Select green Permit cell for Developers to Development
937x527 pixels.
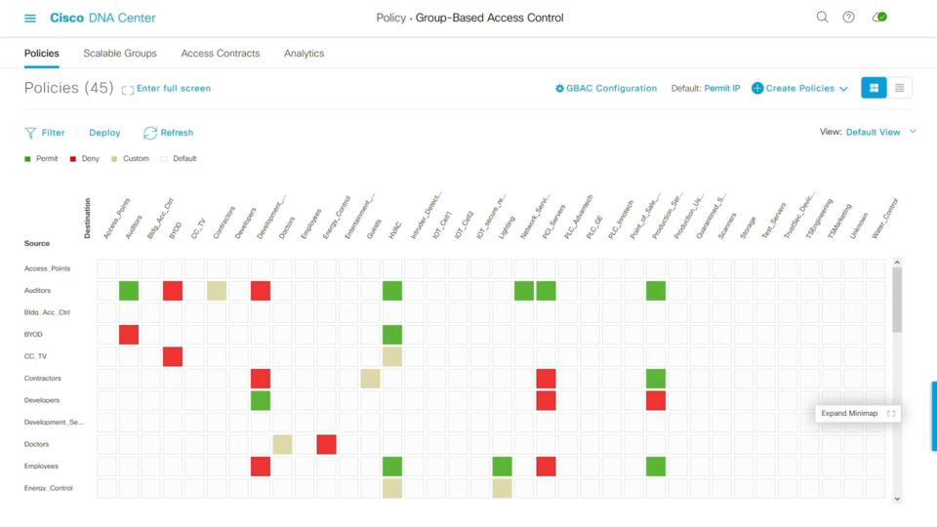click(x=261, y=400)
